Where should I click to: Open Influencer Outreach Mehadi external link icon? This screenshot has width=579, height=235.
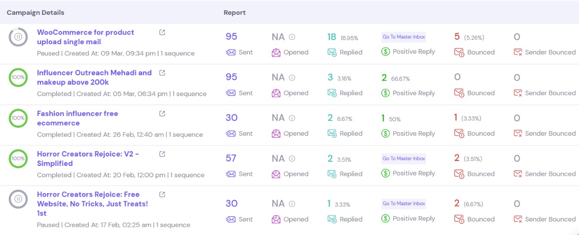(x=162, y=73)
